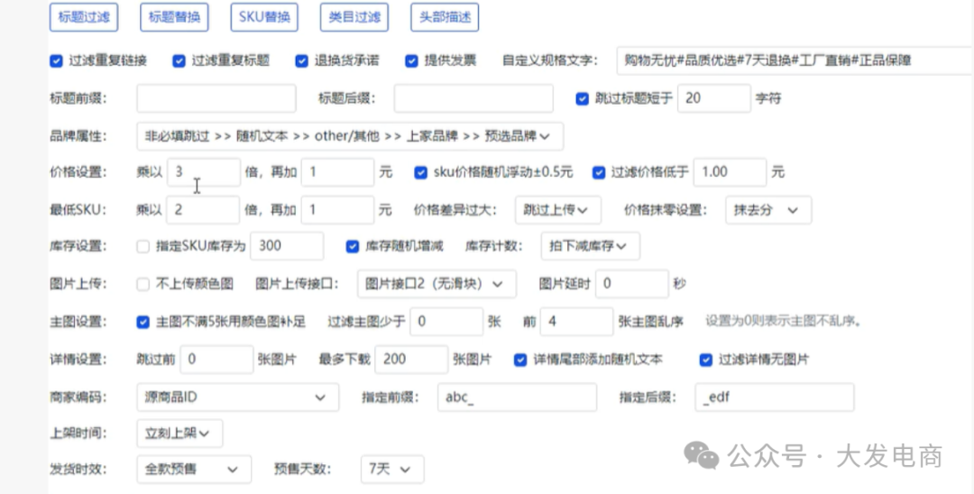The image size is (974, 494).
Task: Focus the 标题后缀 input field
Action: pyautogui.click(x=473, y=98)
